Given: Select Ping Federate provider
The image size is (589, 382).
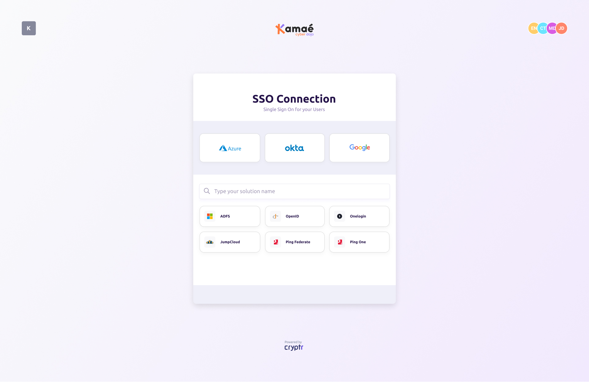Looking at the screenshot, I should tap(294, 242).
